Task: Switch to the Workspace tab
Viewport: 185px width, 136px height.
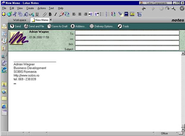Action: pyautogui.click(x=20, y=20)
